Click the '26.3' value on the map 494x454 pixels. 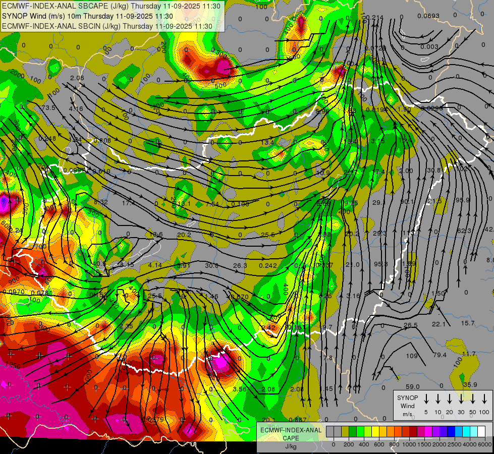pyautogui.click(x=240, y=266)
